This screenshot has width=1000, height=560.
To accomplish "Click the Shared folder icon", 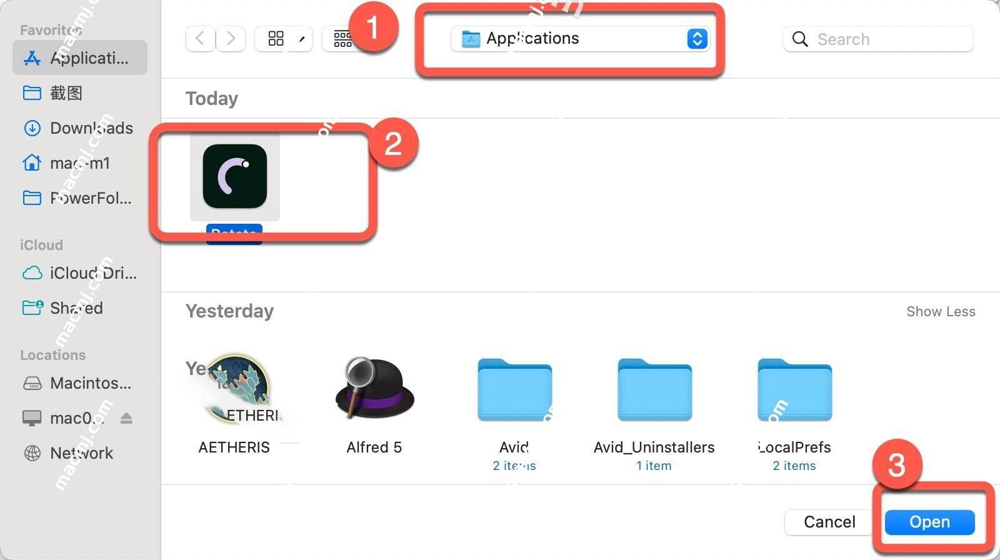I will tap(32, 307).
